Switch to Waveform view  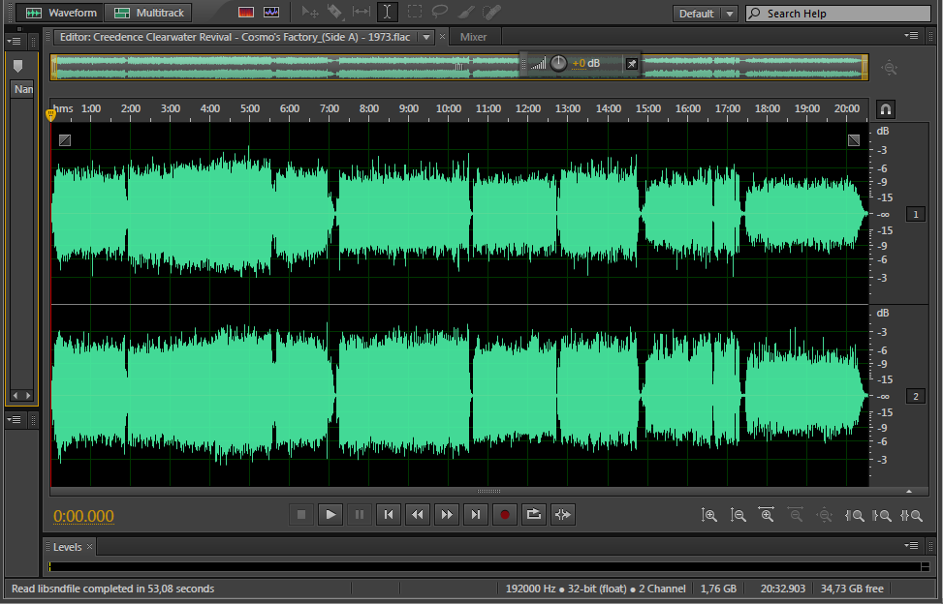coord(60,13)
